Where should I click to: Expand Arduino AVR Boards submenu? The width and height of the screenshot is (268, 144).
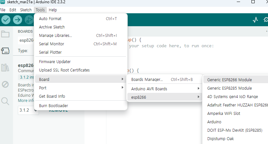point(165,89)
